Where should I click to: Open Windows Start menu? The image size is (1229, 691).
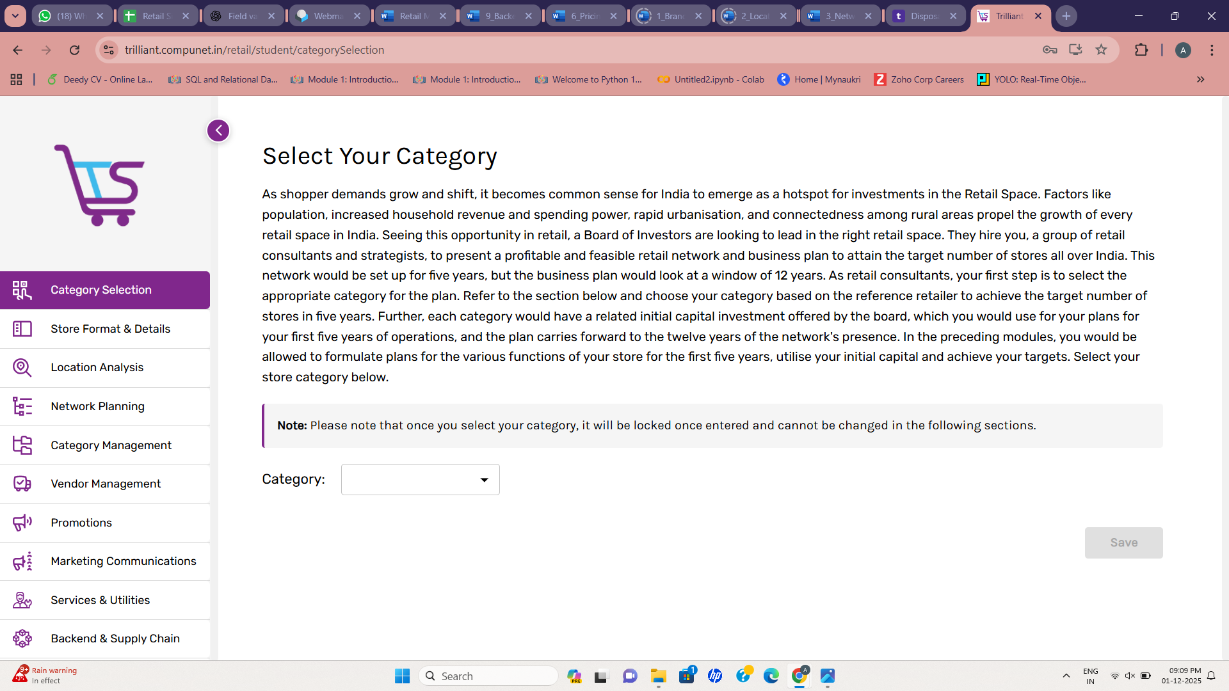coord(402,676)
